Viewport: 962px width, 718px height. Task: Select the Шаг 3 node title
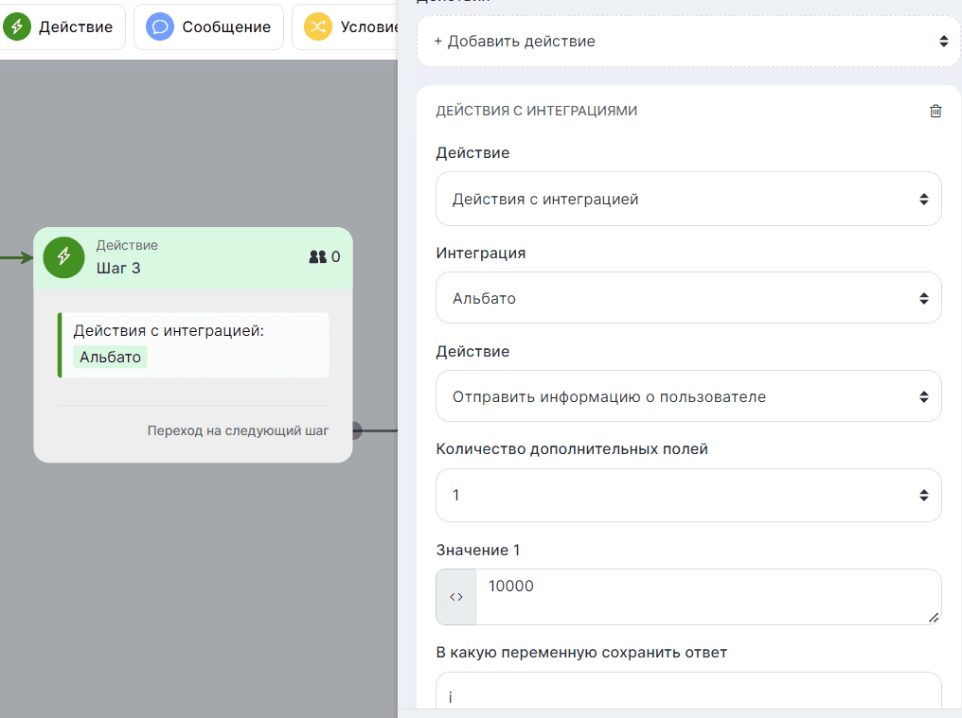pos(118,268)
